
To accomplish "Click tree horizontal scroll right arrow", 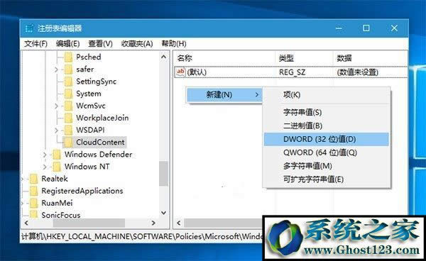I will pyautogui.click(x=153, y=223).
